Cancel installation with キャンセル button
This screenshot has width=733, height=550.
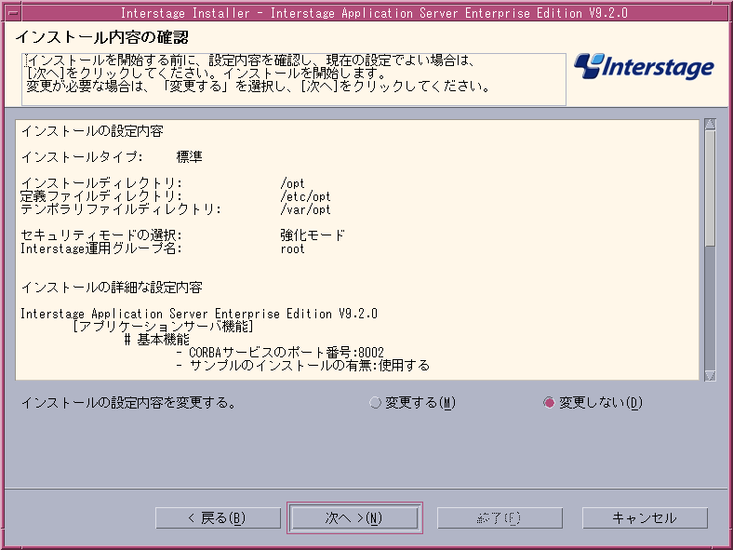point(645,517)
